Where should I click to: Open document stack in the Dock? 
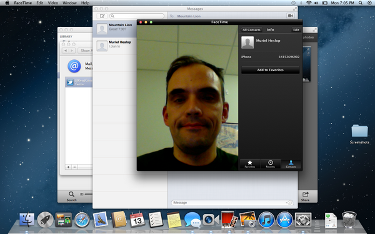click(331, 220)
